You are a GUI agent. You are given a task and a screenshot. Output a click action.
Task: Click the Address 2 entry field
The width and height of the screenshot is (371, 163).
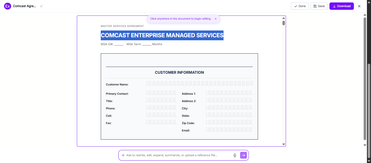[x=229, y=100]
